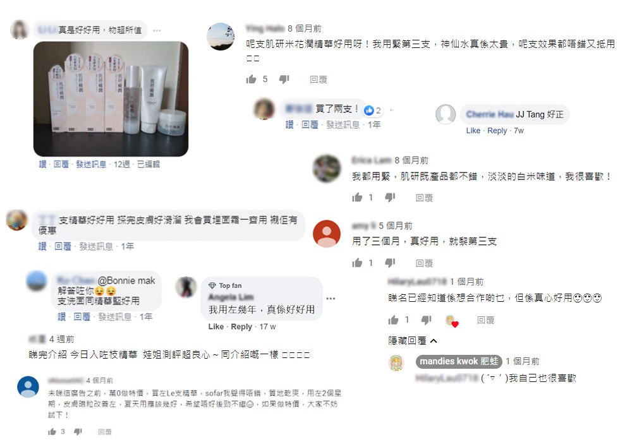The width and height of the screenshot is (632, 442).
Task: Click Like under JJ Tang 好正 comment
Action: coord(473,131)
